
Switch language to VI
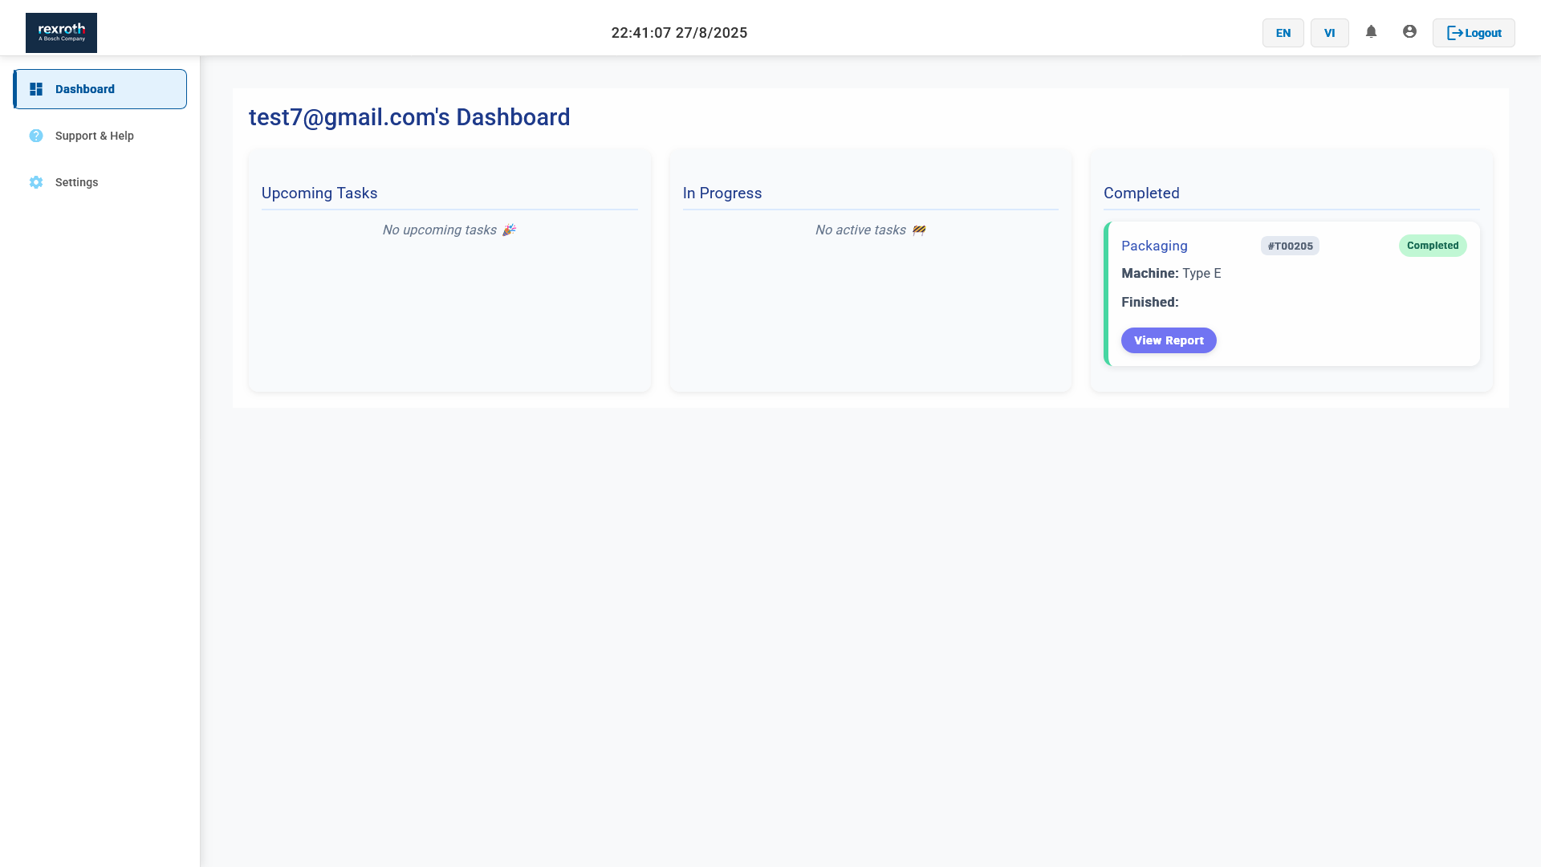point(1329,33)
